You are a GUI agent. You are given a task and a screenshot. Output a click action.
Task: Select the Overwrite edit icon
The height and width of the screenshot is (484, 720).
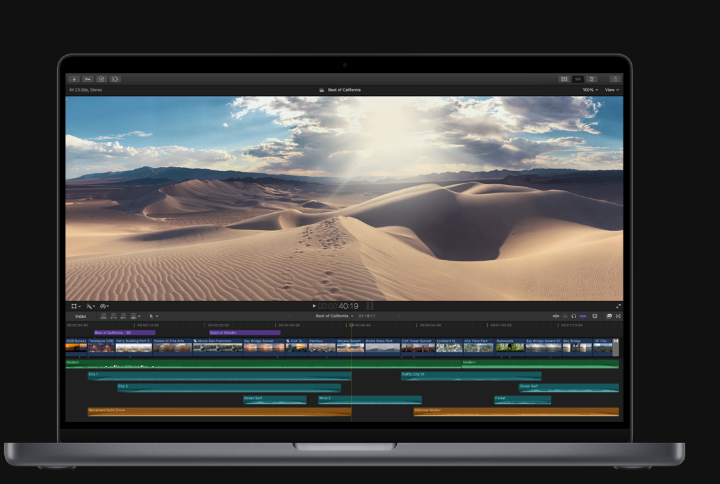point(133,316)
